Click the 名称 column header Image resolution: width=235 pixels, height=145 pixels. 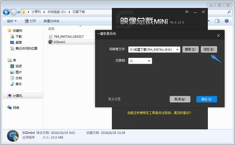click(x=51, y=29)
